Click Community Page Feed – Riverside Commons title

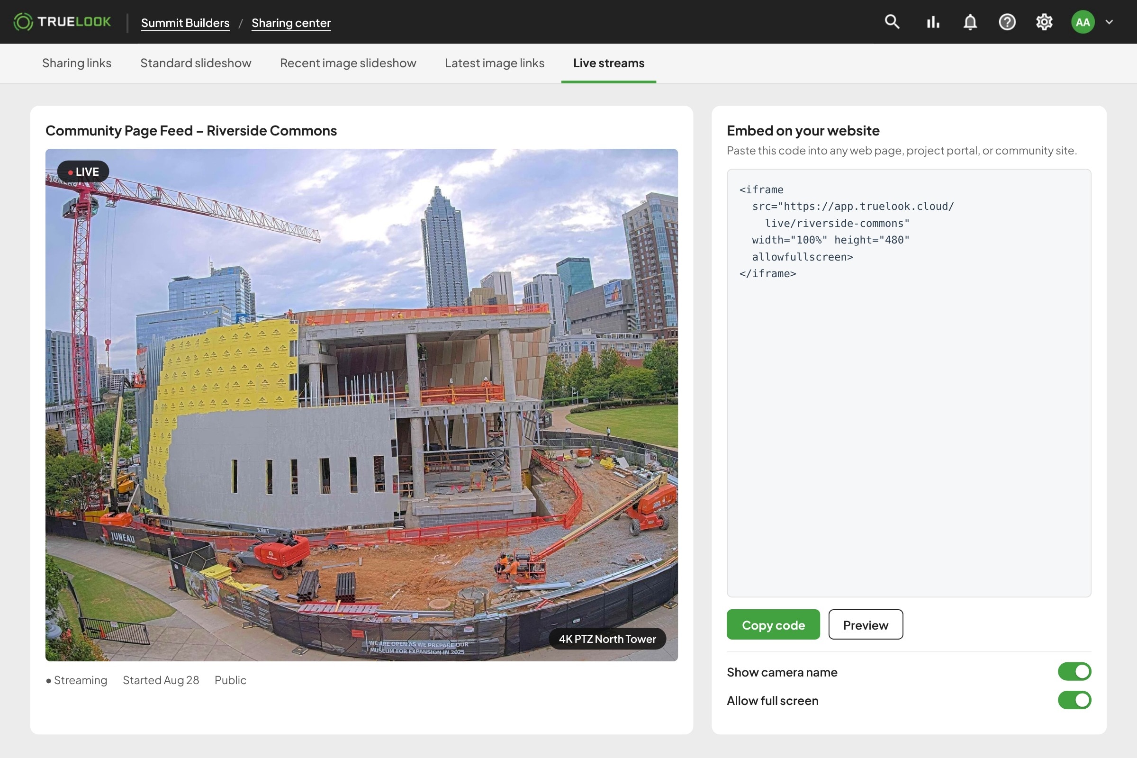[x=191, y=131]
